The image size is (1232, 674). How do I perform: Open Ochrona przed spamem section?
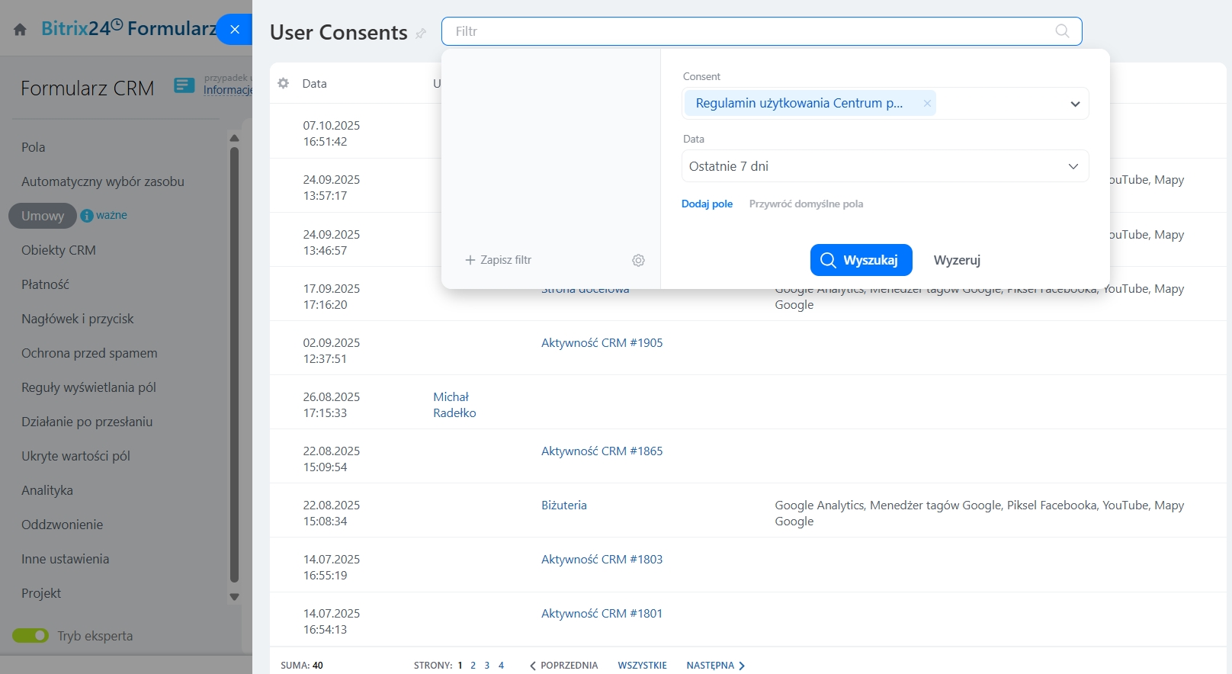pyautogui.click(x=89, y=353)
